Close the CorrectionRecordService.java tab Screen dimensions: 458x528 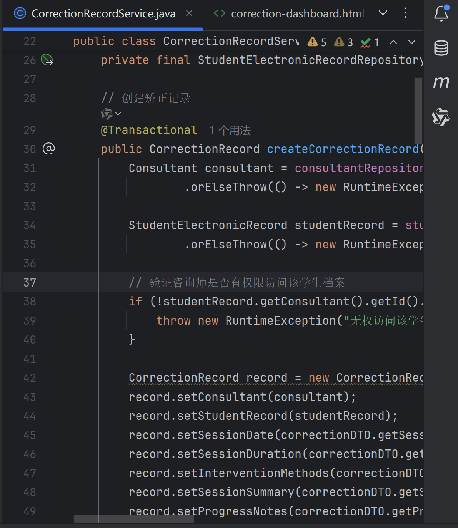pyautogui.click(x=189, y=13)
